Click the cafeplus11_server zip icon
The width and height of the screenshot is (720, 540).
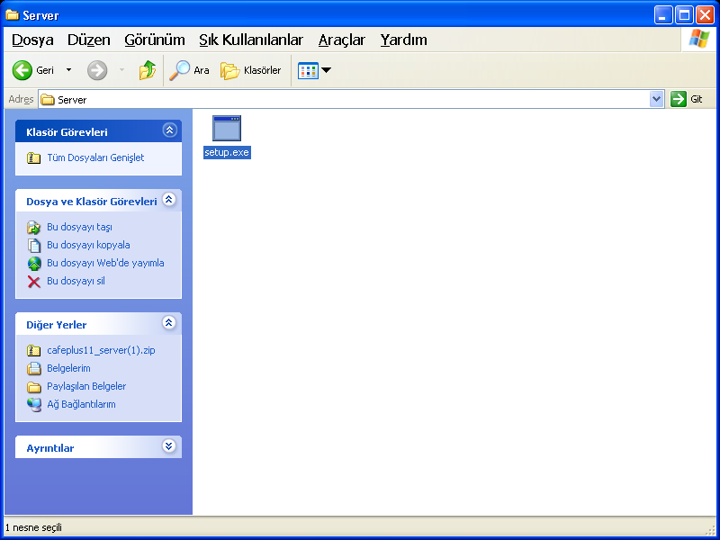tap(34, 351)
